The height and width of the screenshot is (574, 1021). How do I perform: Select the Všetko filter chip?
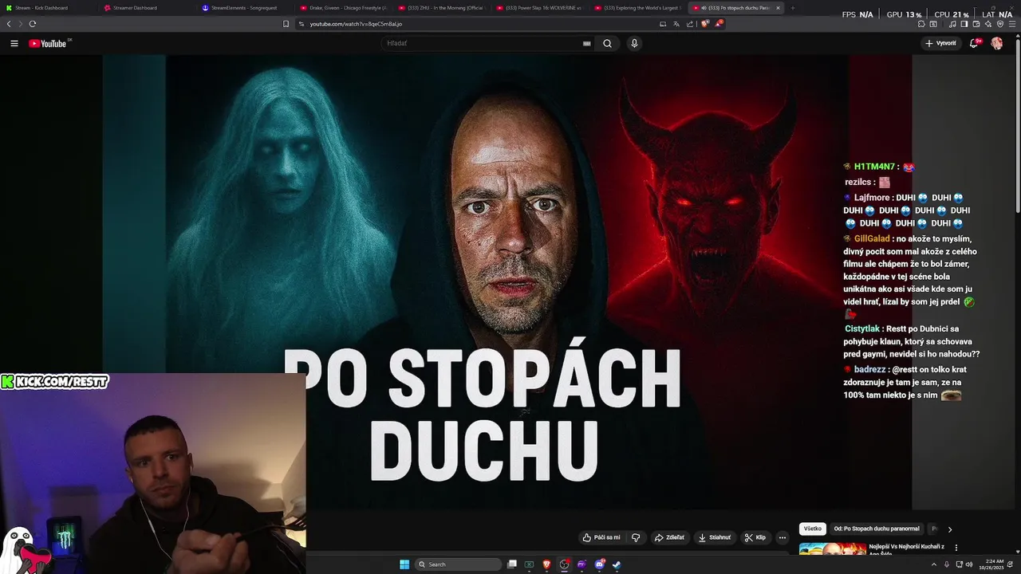point(812,529)
